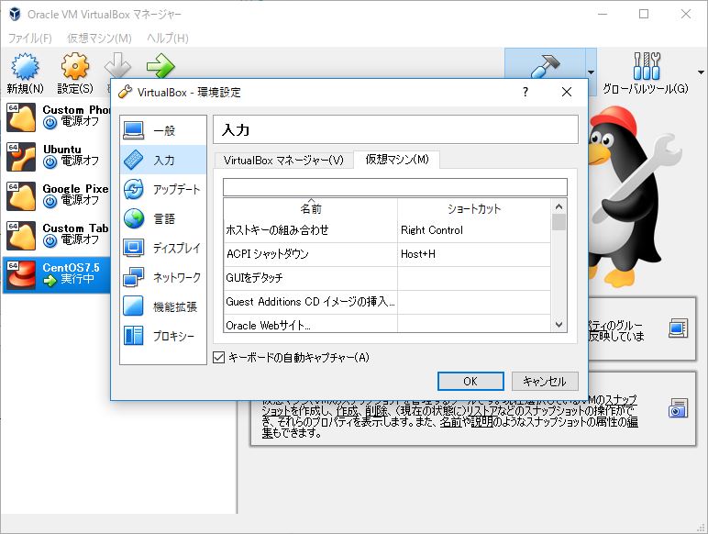
Task: Expand the Machine Tools dropdown arrow
Action: click(591, 72)
